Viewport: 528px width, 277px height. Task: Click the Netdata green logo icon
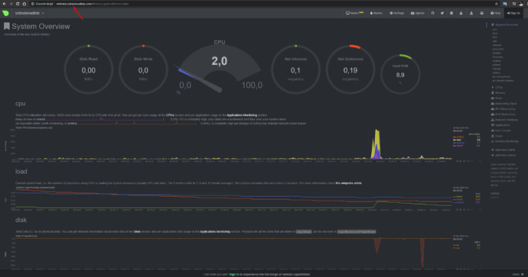coord(5,14)
